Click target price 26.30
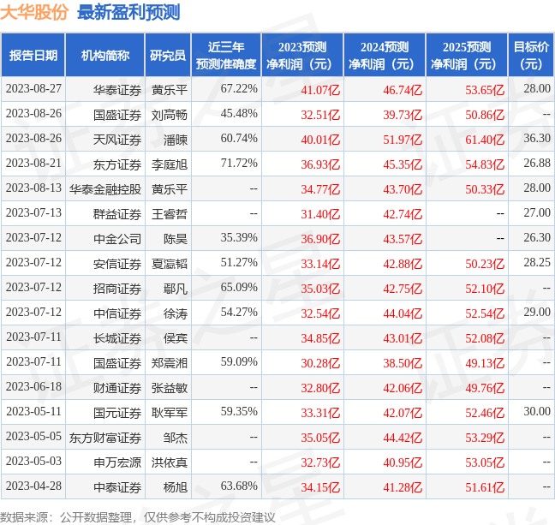Screen dimensions: 555x525 click(537, 237)
